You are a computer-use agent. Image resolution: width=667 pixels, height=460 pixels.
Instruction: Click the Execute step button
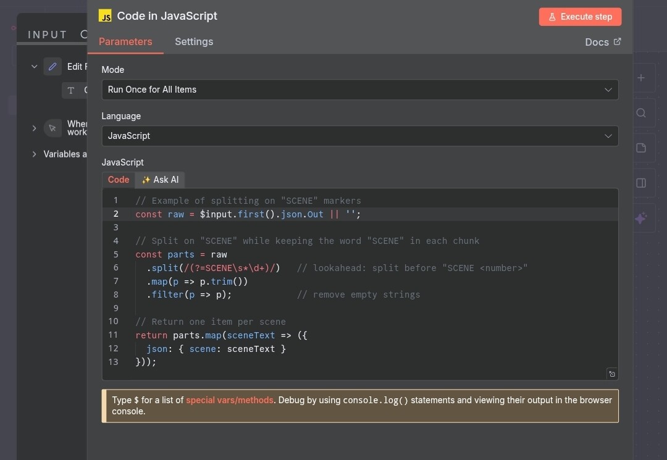580,17
